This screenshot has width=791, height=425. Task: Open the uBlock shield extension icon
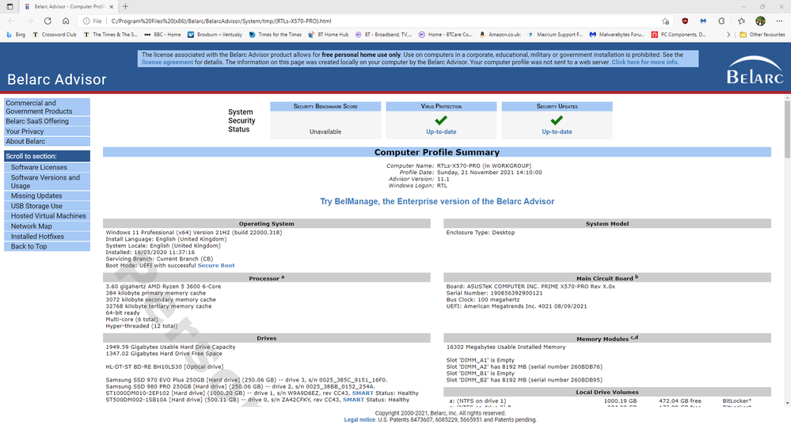(x=685, y=21)
